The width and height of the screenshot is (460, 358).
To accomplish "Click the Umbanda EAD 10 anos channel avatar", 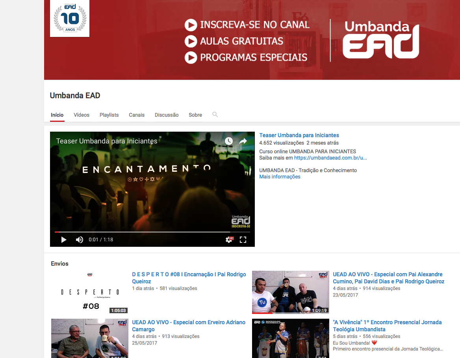I will (x=70, y=18).
